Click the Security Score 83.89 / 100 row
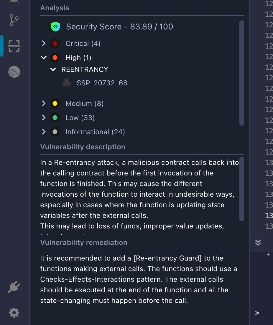The width and height of the screenshot is (273, 325). (119, 27)
